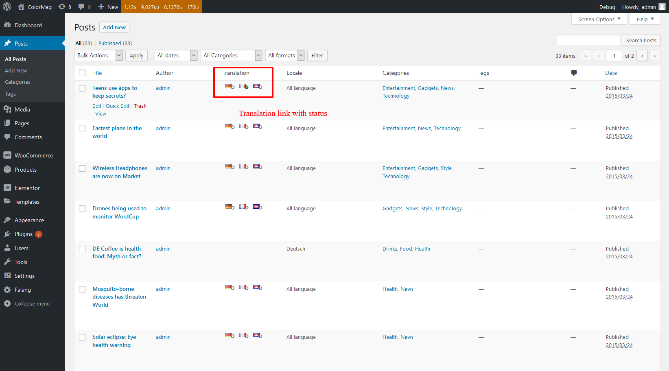Open the All dates dropdown
Image resolution: width=669 pixels, height=371 pixels.
176,55
